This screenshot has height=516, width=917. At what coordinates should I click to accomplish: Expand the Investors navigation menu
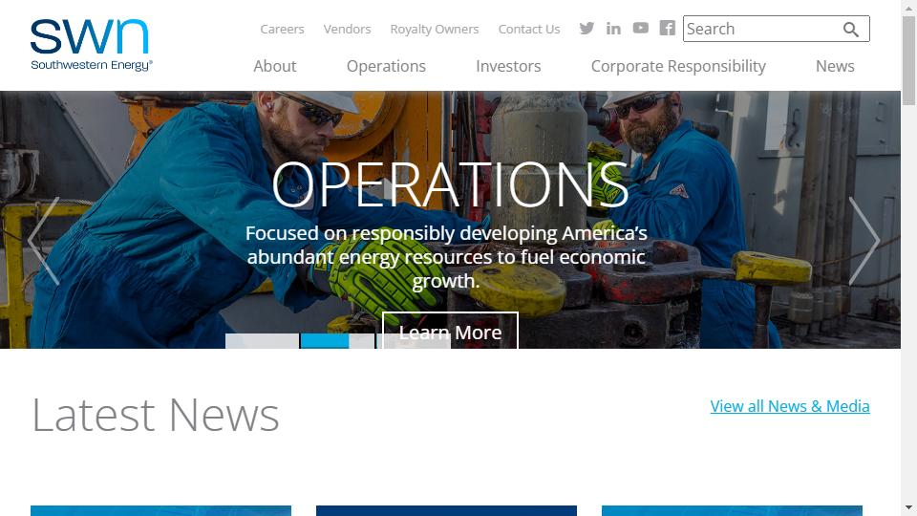point(508,66)
